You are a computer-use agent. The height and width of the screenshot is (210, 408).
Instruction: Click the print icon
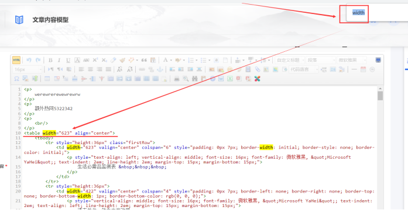tap(177, 79)
